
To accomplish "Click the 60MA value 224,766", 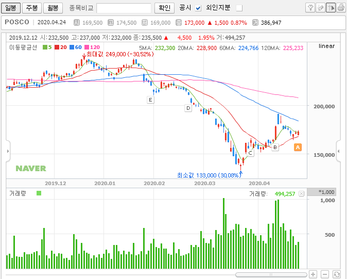I will [248, 48].
